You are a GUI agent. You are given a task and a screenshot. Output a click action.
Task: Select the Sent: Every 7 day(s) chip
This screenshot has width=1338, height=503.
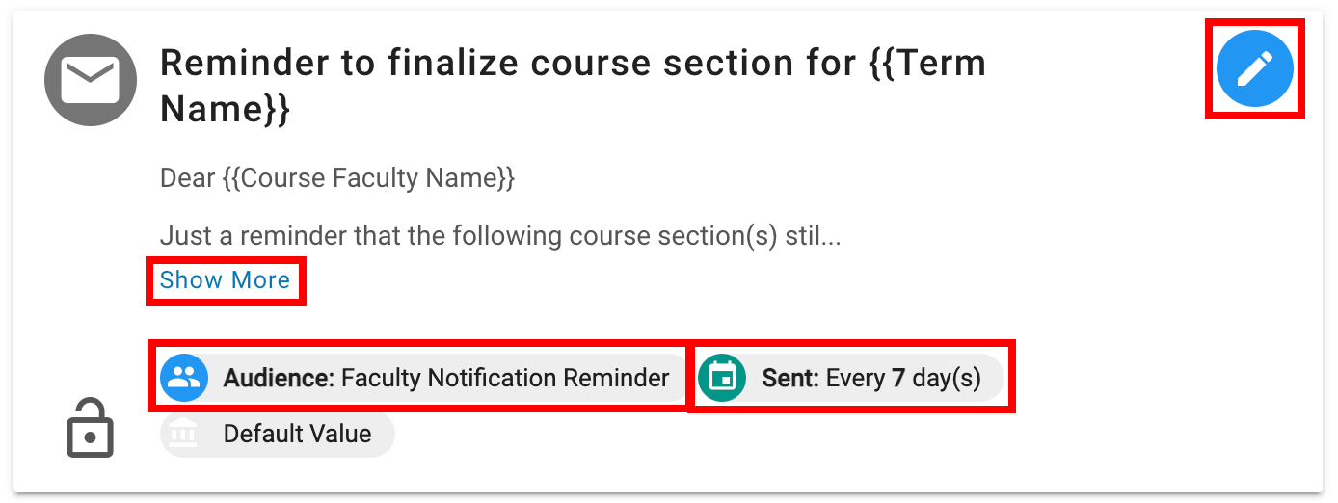(x=848, y=378)
